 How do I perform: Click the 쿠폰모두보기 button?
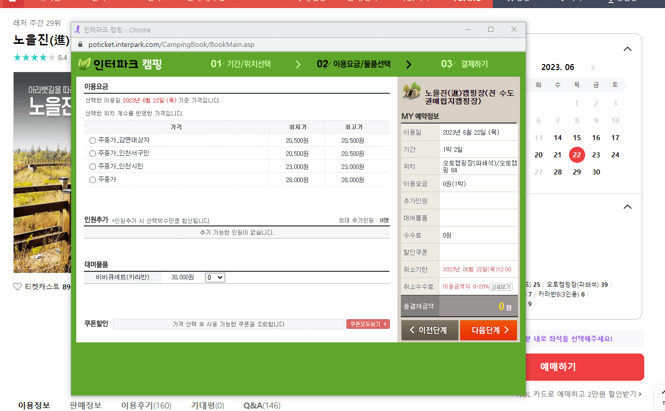[368, 324]
